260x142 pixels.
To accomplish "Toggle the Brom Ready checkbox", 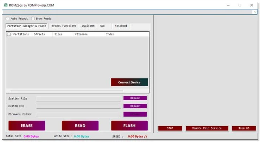I will click(x=32, y=18).
